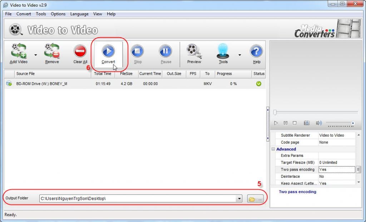This screenshot has height=222, width=366.
Task: Mute audio with the speaker icon
Action: [318, 123]
